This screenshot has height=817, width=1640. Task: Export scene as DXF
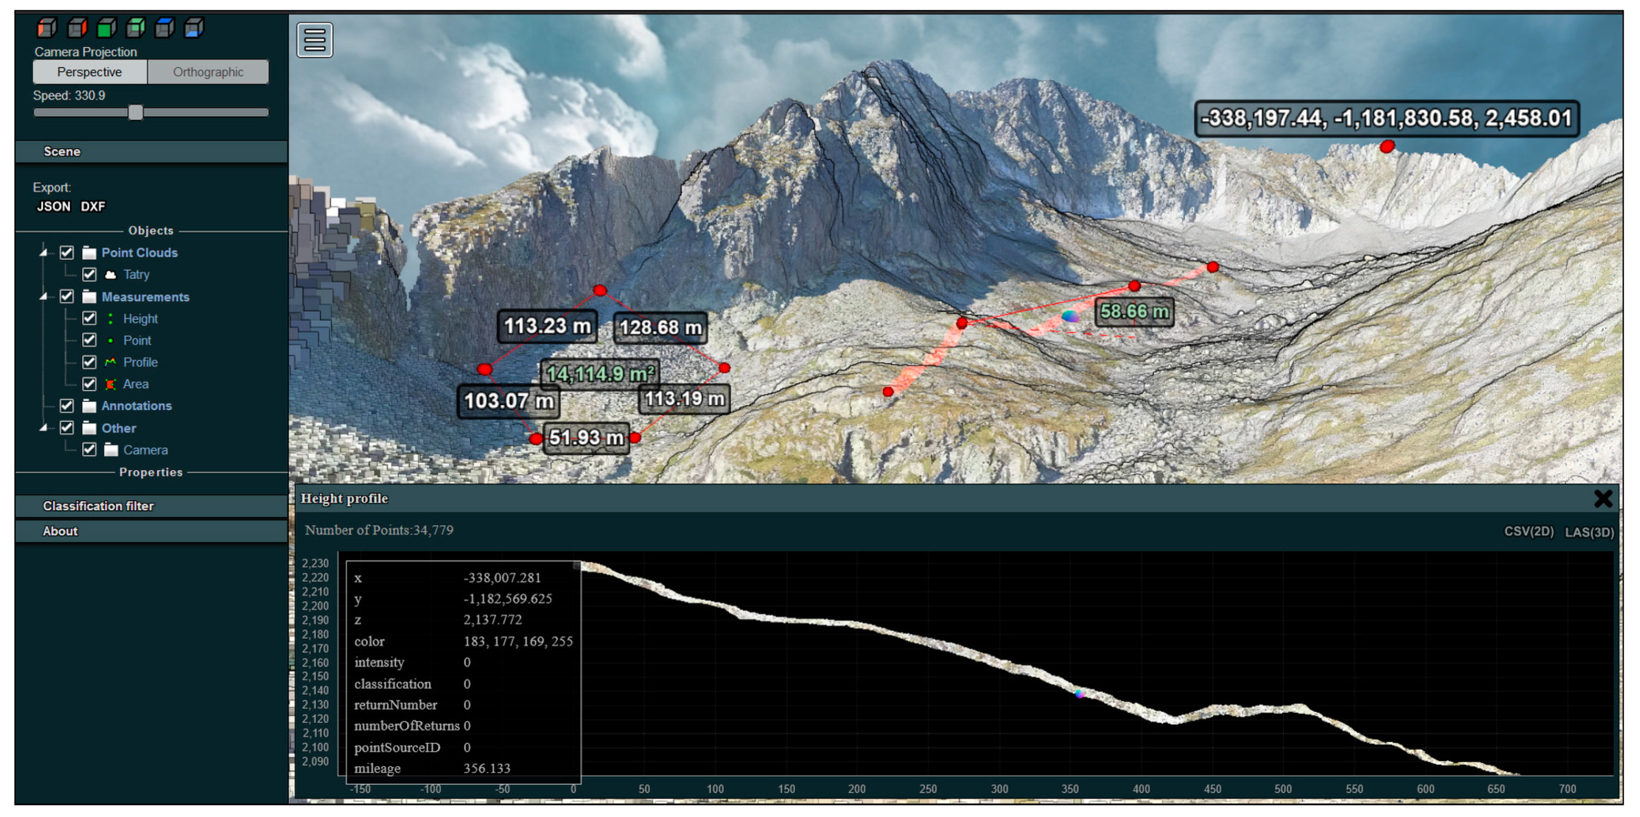pyautogui.click(x=93, y=206)
